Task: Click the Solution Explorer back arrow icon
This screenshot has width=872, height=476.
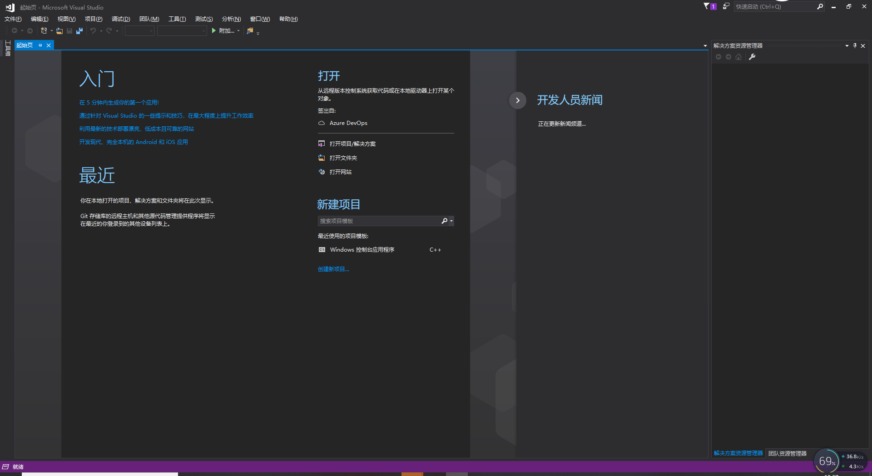Action: point(718,57)
